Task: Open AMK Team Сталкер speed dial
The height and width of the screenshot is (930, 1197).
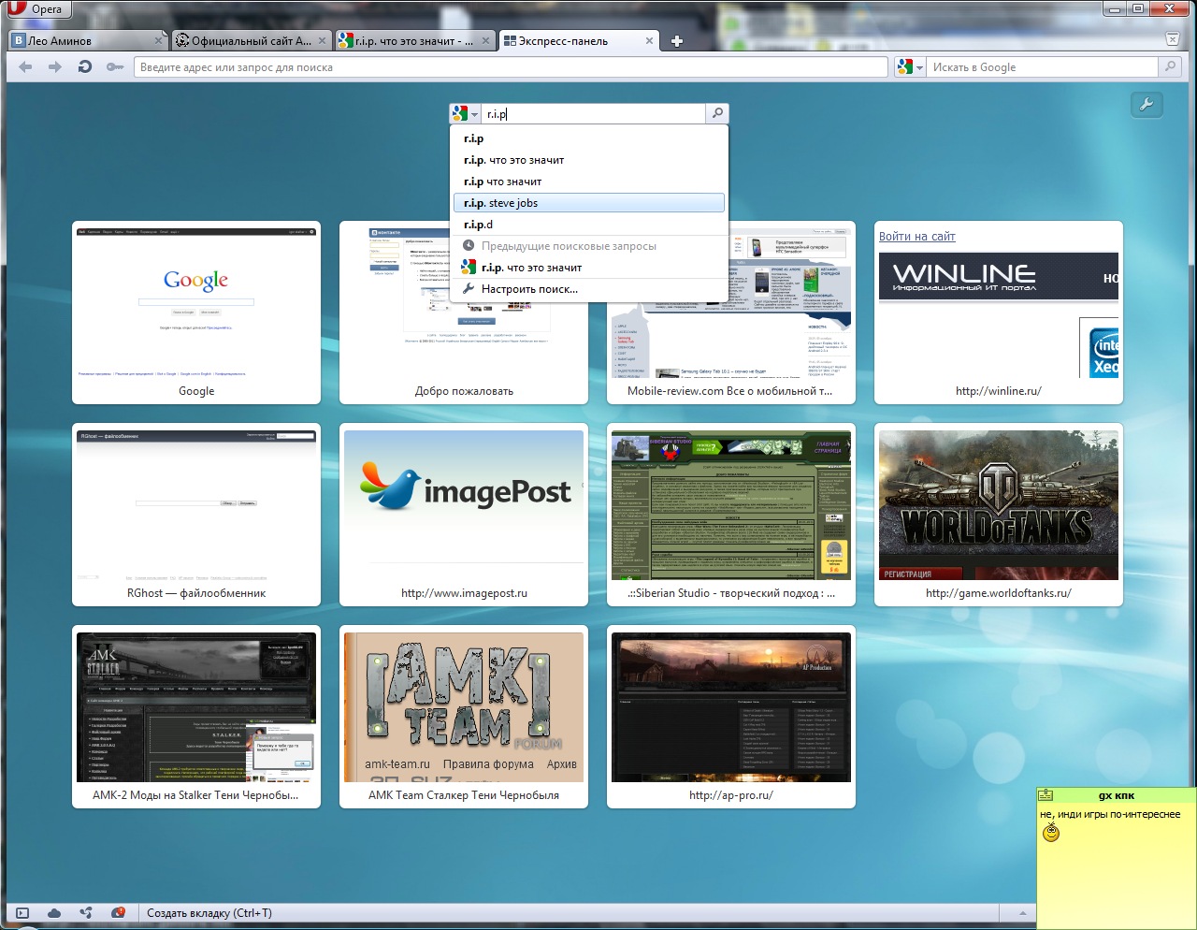Action: point(464,717)
